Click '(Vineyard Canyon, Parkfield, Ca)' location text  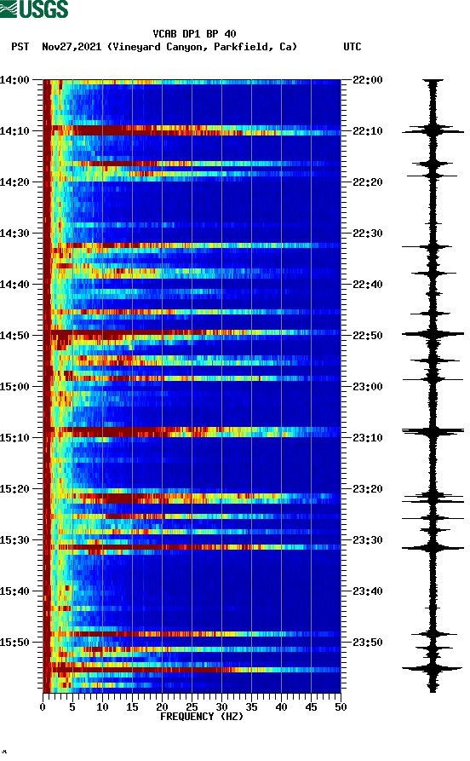click(x=203, y=47)
